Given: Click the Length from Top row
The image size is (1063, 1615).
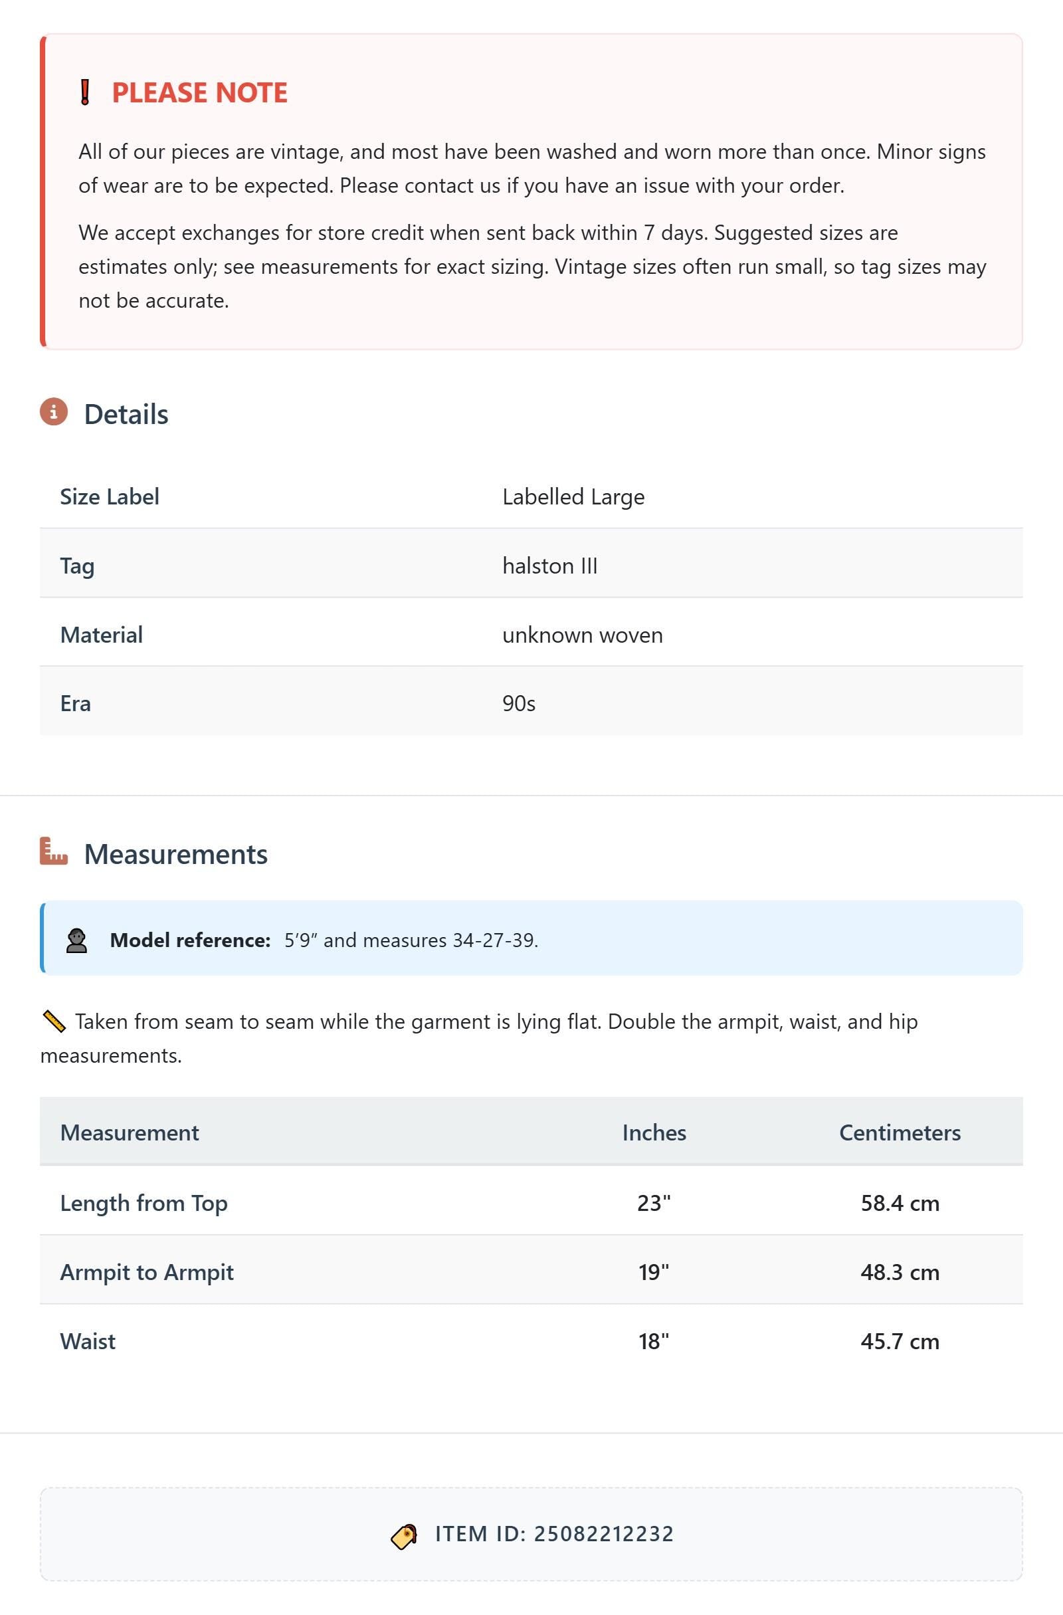Looking at the screenshot, I should (x=531, y=1202).
